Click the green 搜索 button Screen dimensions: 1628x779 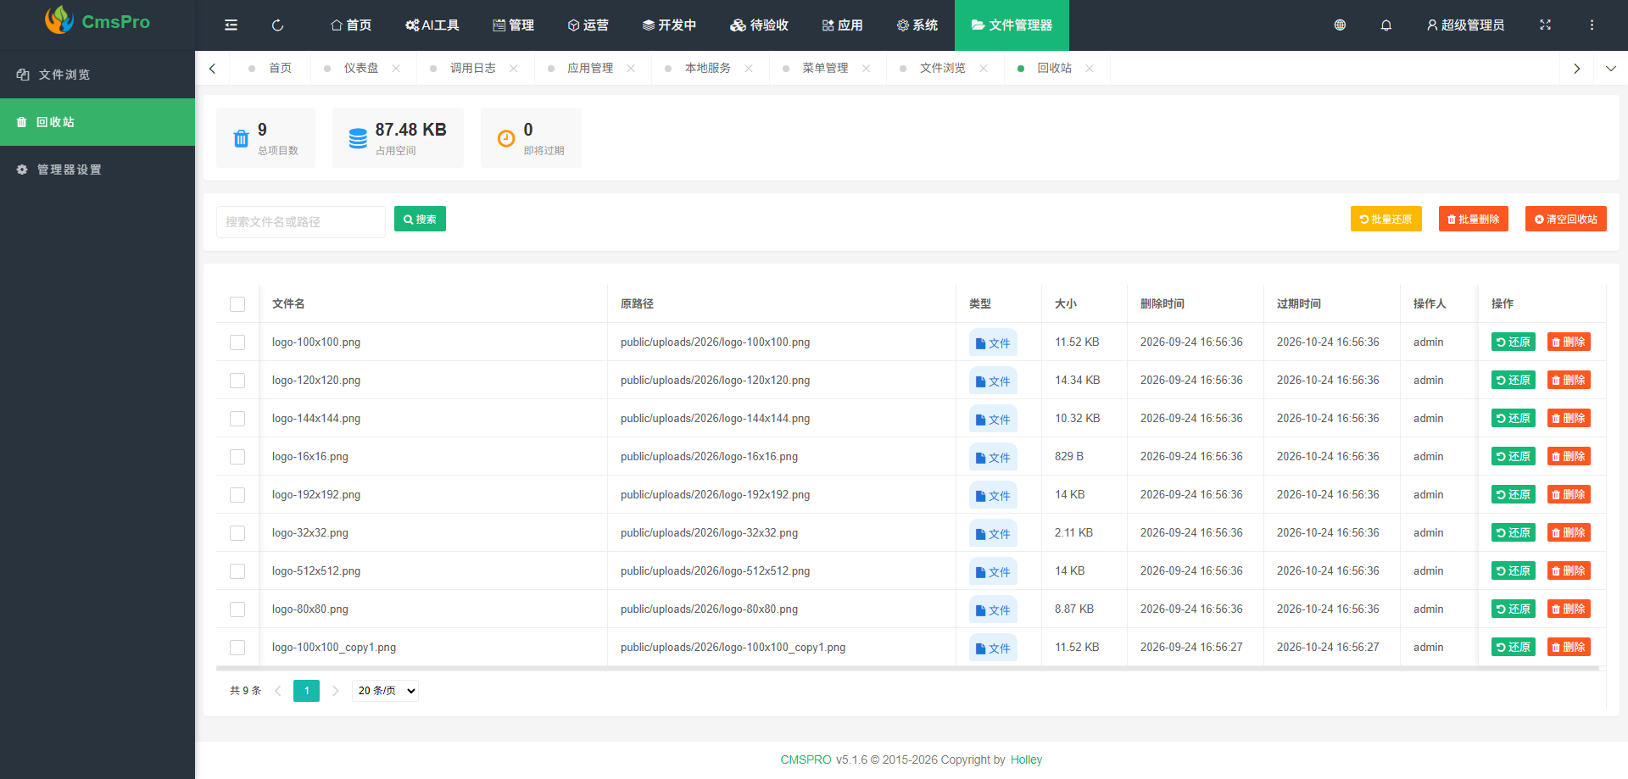coord(420,220)
